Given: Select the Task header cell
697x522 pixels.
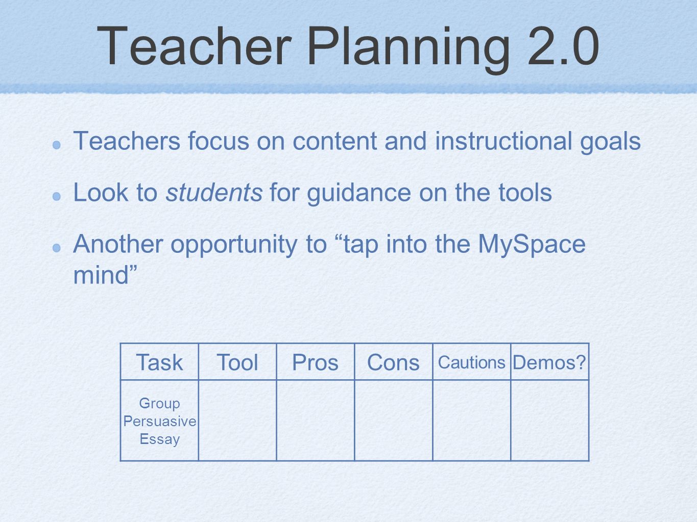Looking at the screenshot, I should 159,362.
